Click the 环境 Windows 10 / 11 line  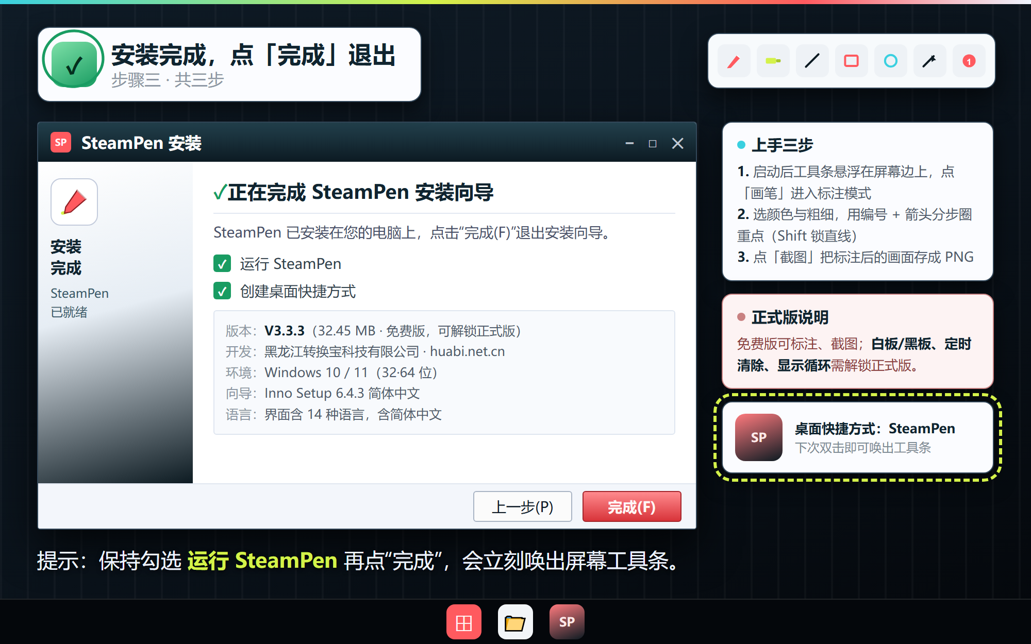[331, 372]
